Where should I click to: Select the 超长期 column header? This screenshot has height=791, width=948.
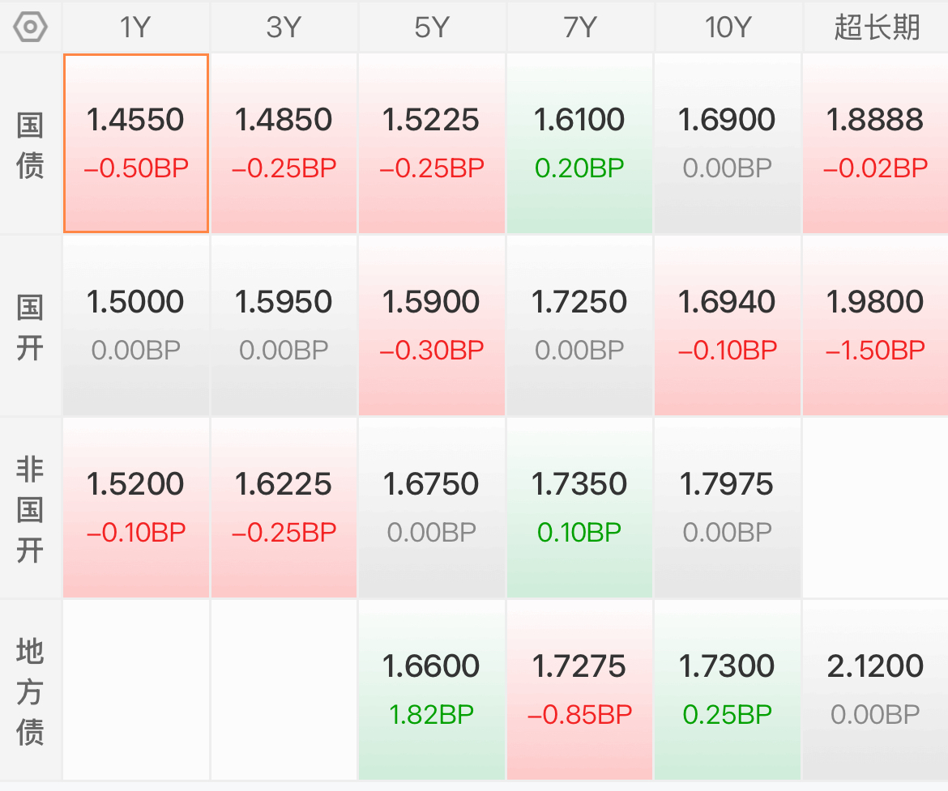pyautogui.click(x=876, y=28)
